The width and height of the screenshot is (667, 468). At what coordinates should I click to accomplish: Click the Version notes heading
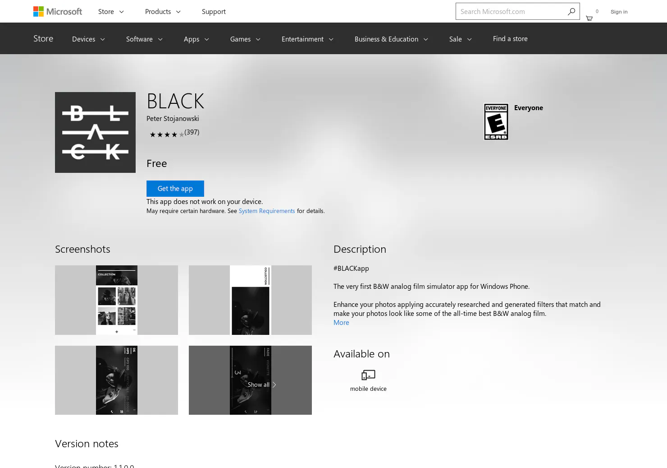click(87, 444)
